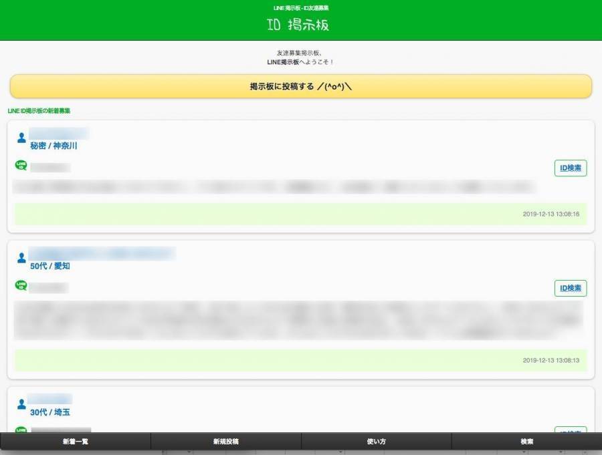
Task: Click the user icon beside 50代 / 愛知
Action: [x=21, y=257]
